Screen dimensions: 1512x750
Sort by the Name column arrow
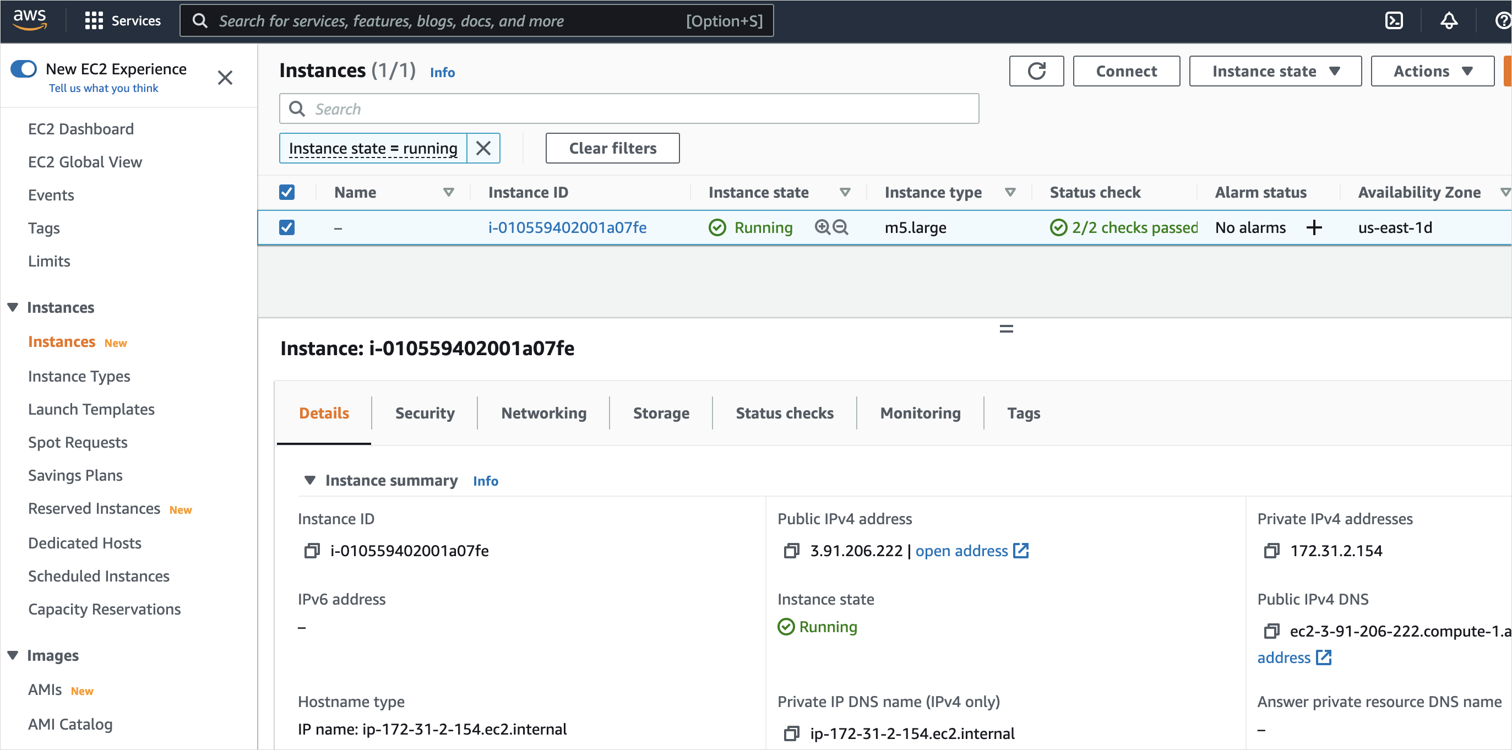coord(448,192)
